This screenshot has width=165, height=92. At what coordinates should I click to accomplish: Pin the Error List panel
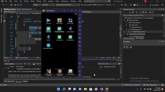click(x=119, y=61)
